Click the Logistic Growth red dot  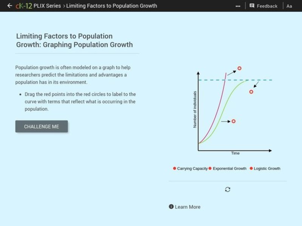tap(251, 168)
